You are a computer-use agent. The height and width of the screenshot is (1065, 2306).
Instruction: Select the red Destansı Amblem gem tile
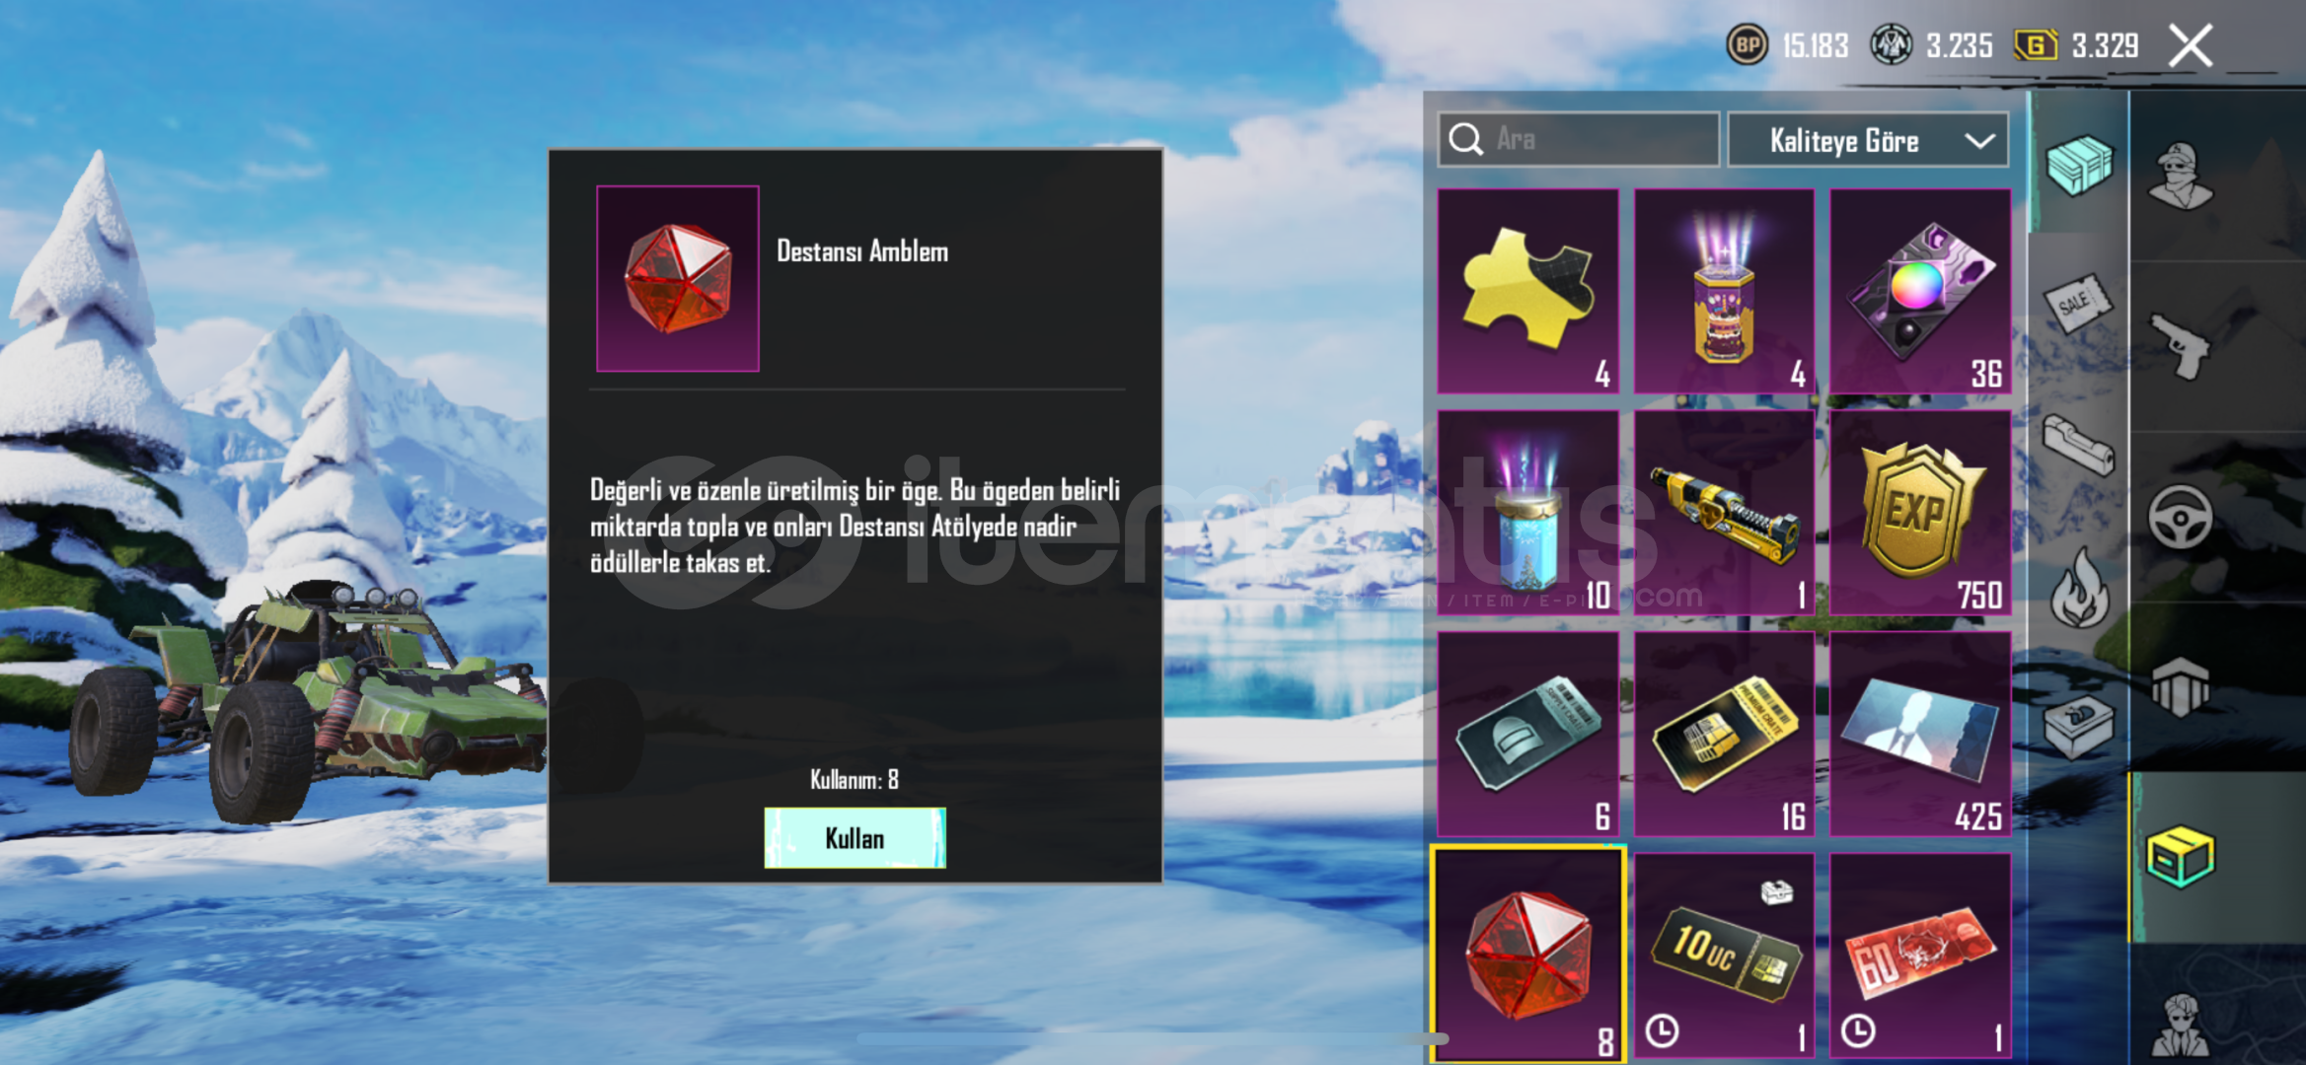[1527, 954]
